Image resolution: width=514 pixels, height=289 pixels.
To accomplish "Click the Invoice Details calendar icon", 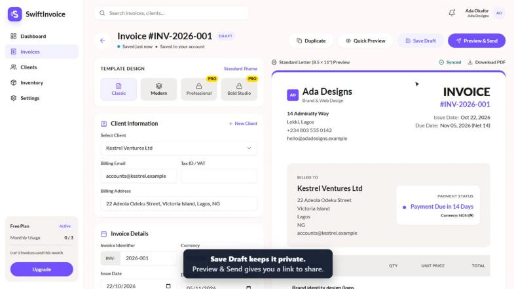I will click(x=103, y=233).
